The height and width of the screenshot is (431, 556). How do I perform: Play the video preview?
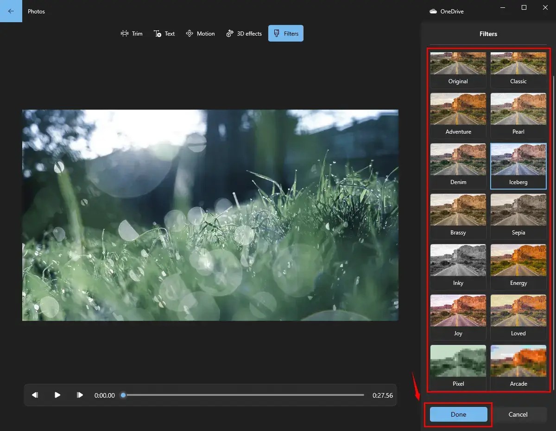tap(57, 395)
